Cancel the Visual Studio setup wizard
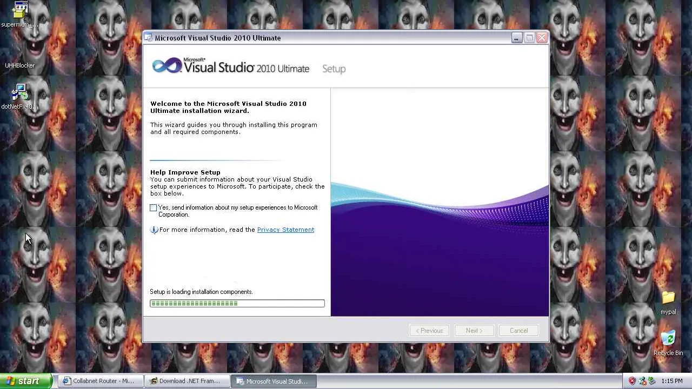This screenshot has height=389, width=692. point(518,331)
